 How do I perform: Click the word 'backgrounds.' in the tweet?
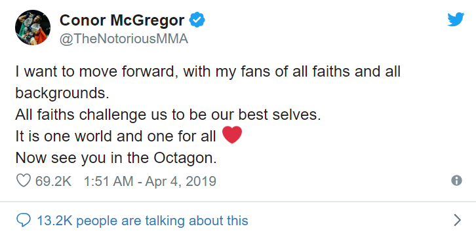point(62,94)
